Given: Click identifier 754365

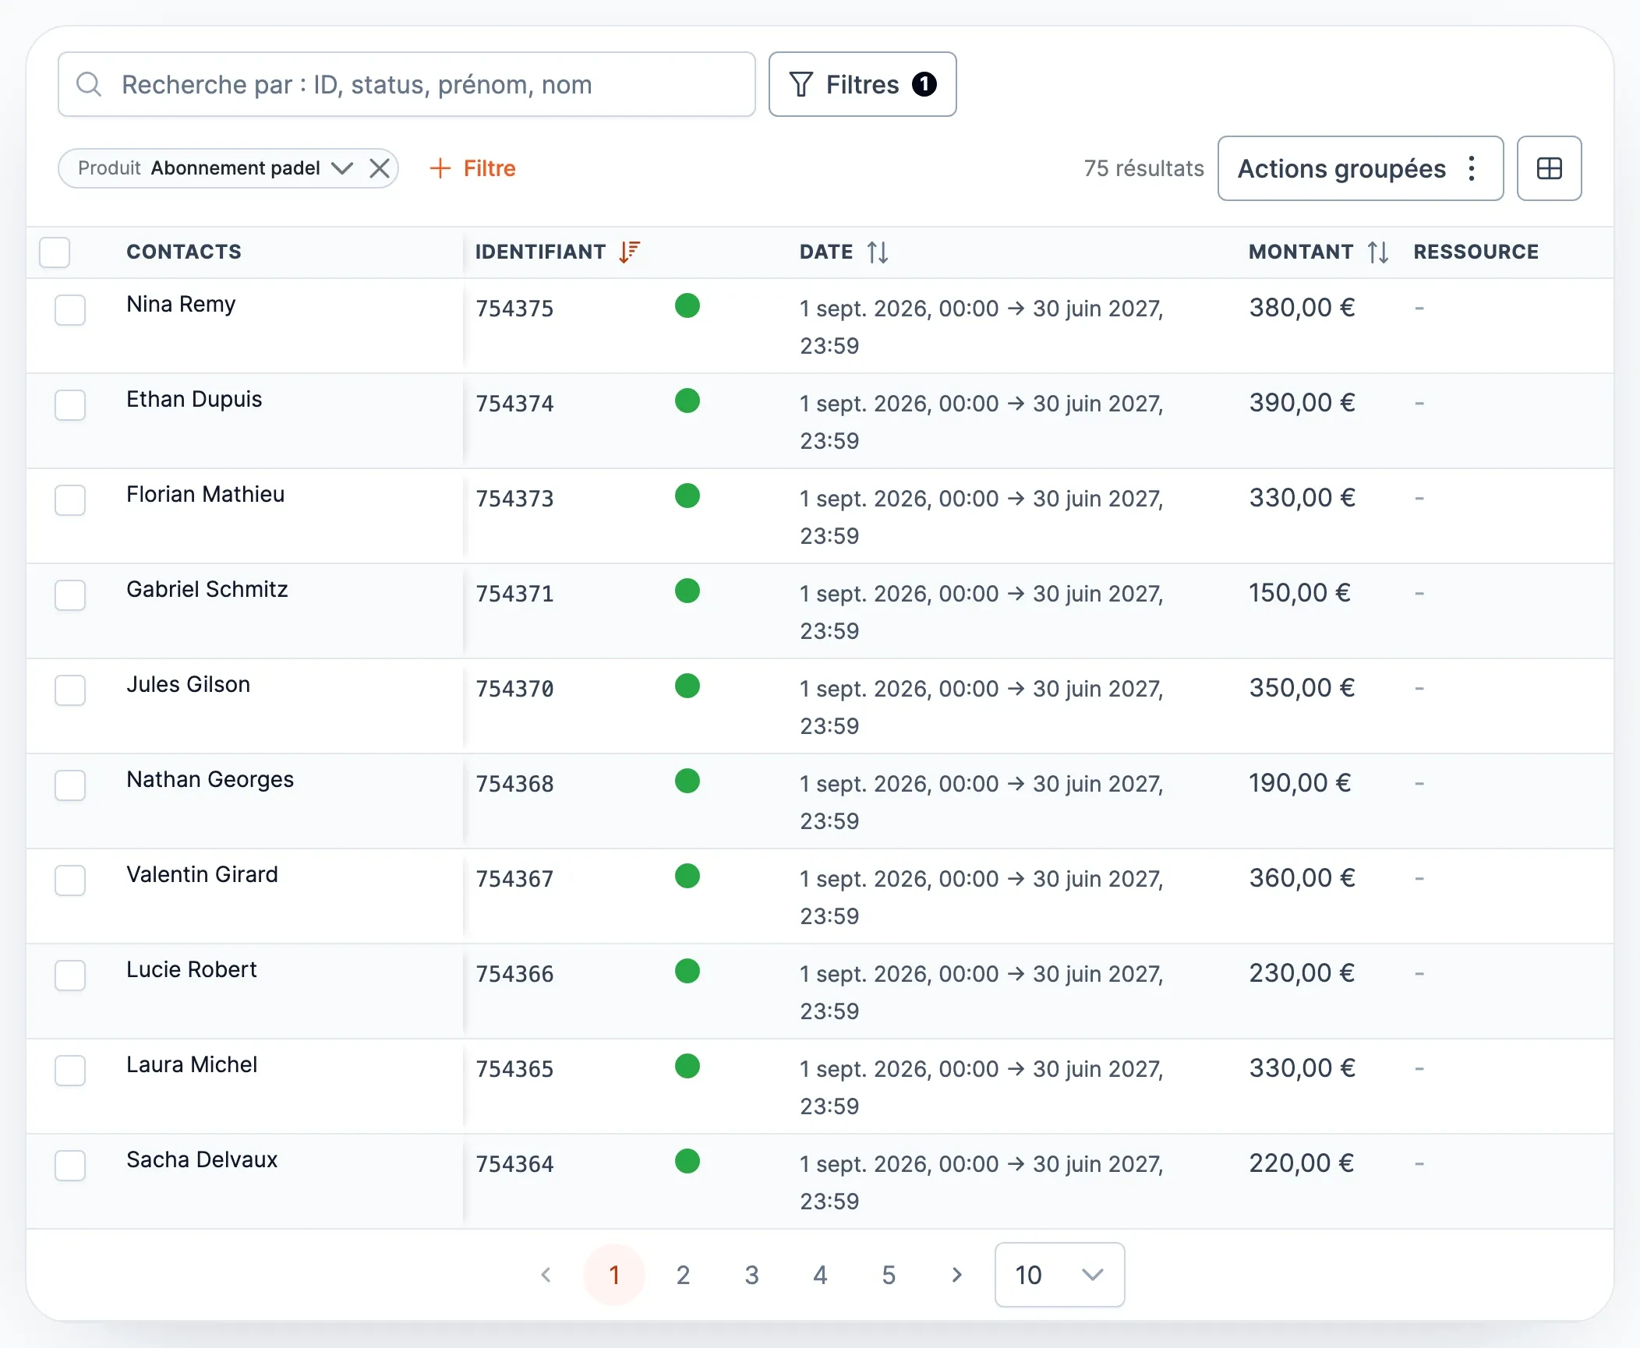Looking at the screenshot, I should point(514,1069).
